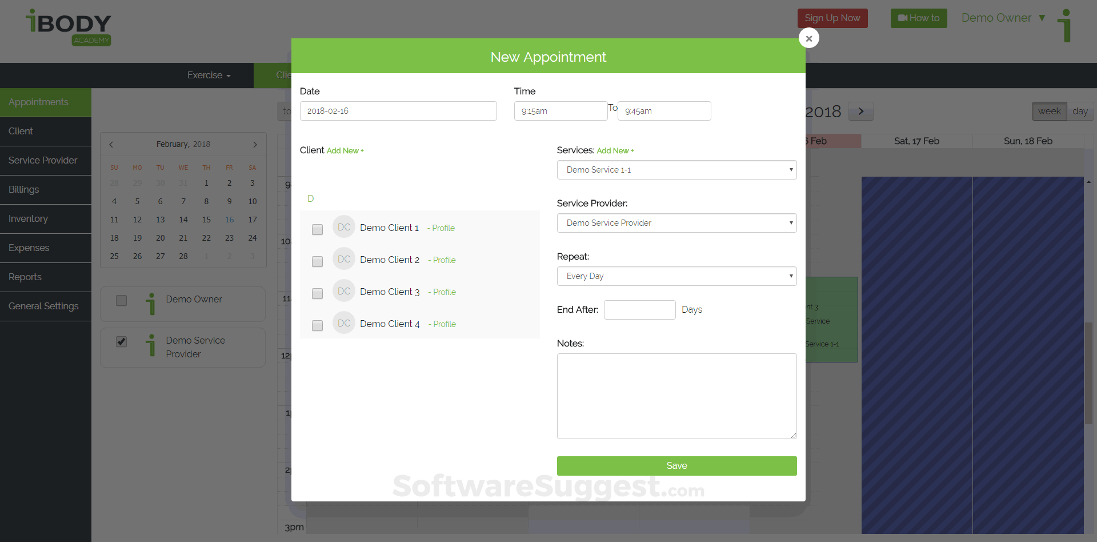Click the next-week arrow beside 2018

tap(860, 111)
